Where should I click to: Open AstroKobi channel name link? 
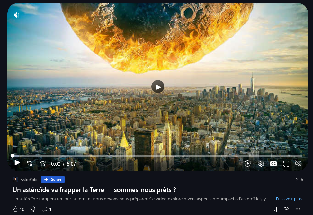(29, 179)
